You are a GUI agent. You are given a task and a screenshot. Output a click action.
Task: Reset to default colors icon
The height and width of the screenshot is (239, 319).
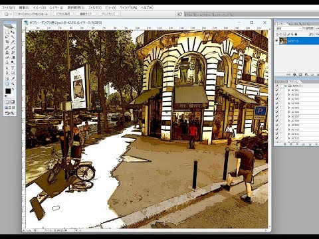6,96
